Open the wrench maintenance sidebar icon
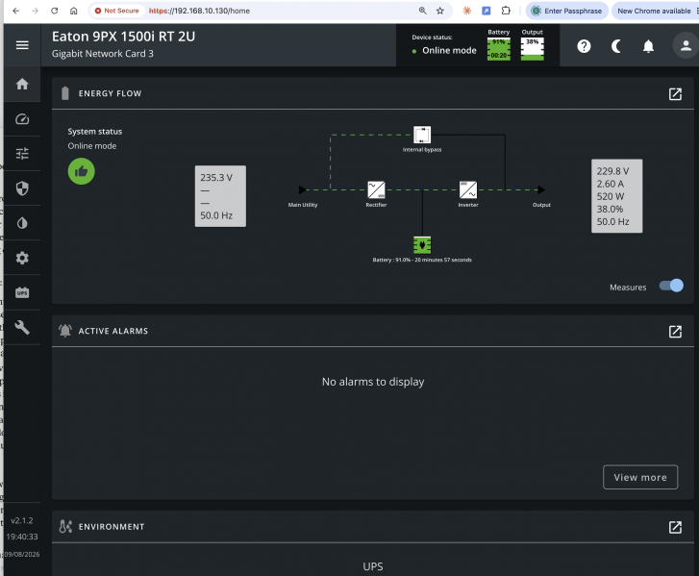Image resolution: width=699 pixels, height=576 pixels. coord(22,328)
